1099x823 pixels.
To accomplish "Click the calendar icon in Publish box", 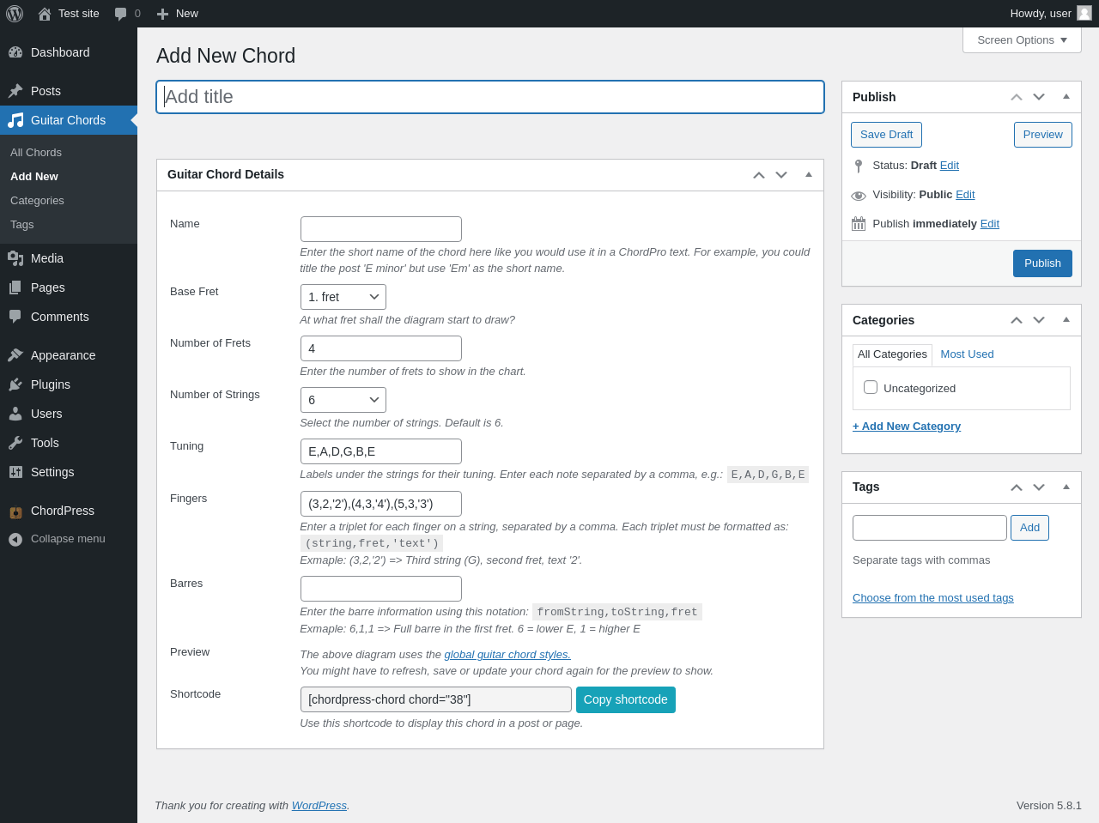I will click(859, 224).
